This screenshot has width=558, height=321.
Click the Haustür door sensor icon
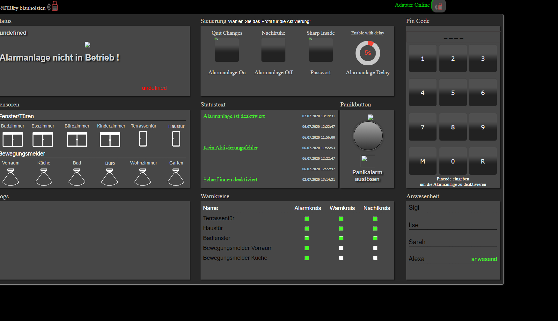(176, 139)
